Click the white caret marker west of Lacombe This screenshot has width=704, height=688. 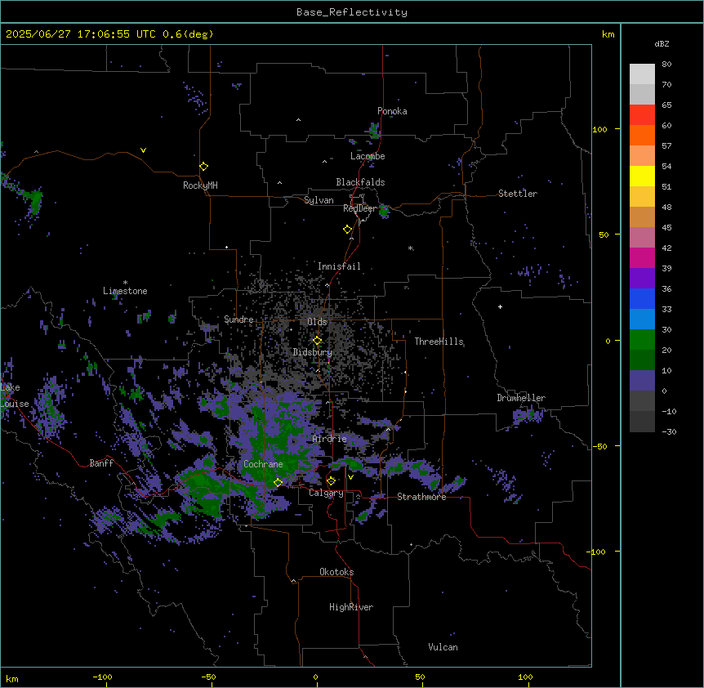click(x=324, y=162)
